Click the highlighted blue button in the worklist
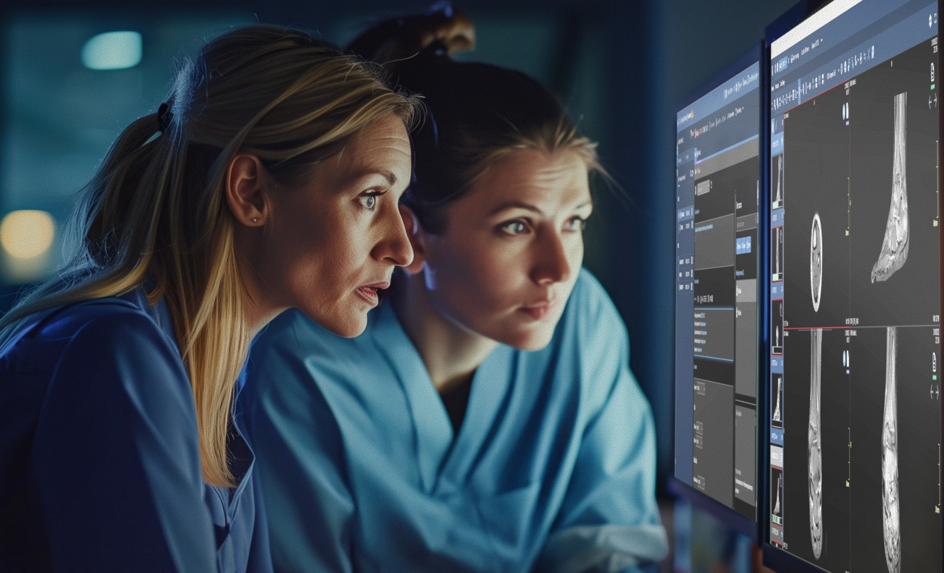This screenshot has height=573, width=944. pos(743,243)
